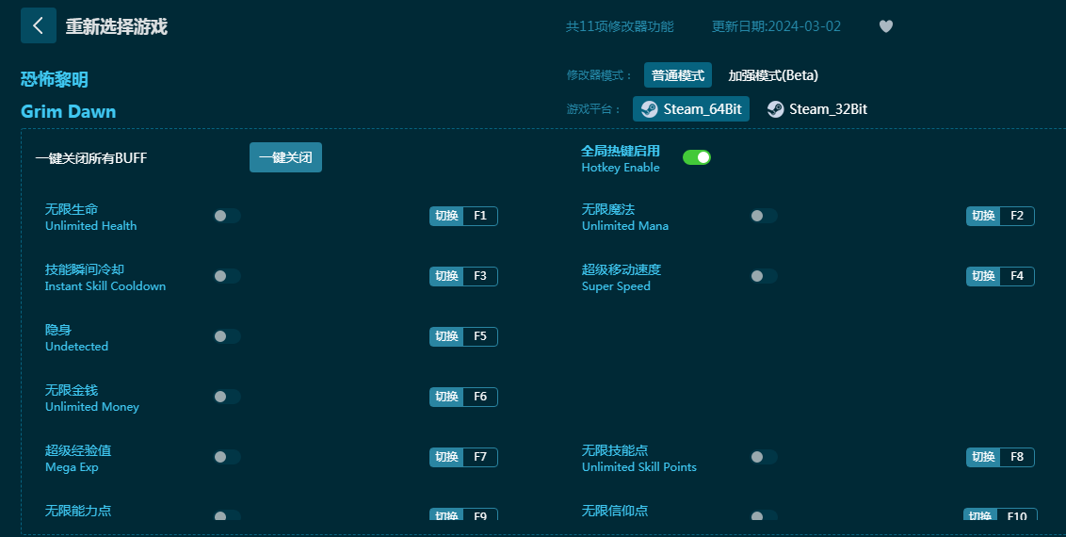The height and width of the screenshot is (537, 1066).
Task: Choose Steam_32Bit platform
Action: tap(817, 108)
